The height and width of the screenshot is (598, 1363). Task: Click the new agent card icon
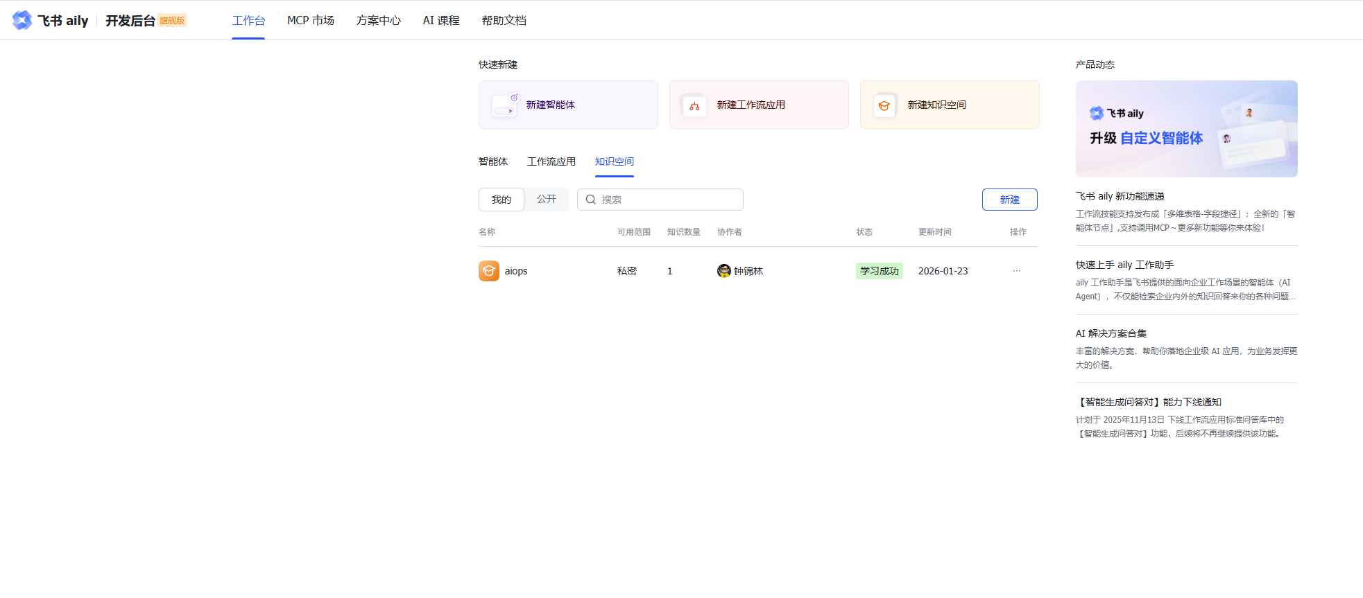tap(505, 105)
